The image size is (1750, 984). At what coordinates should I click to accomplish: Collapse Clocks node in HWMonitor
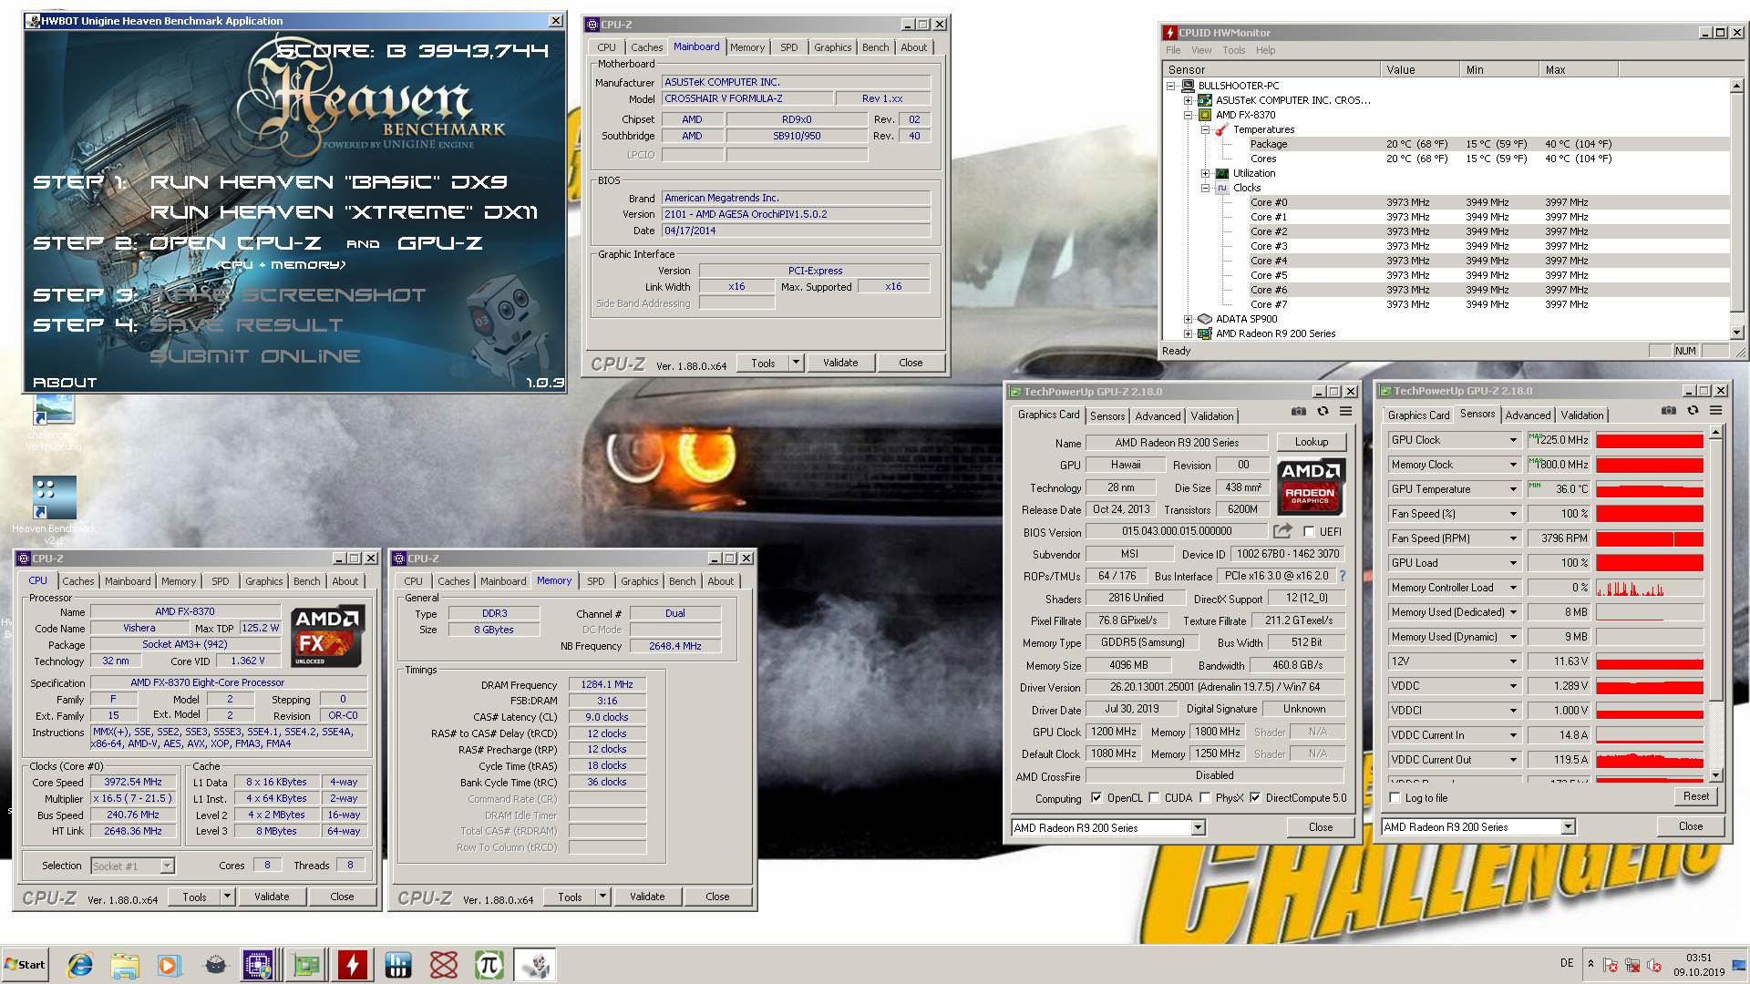pyautogui.click(x=1205, y=188)
